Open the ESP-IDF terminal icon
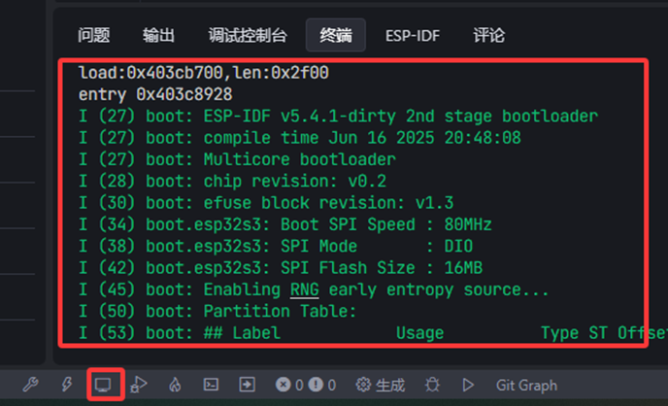 tap(211, 385)
